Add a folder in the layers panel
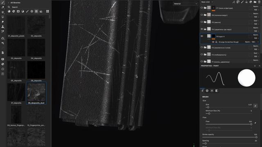This screenshot has width=262, height=147. [x=255, y=2]
